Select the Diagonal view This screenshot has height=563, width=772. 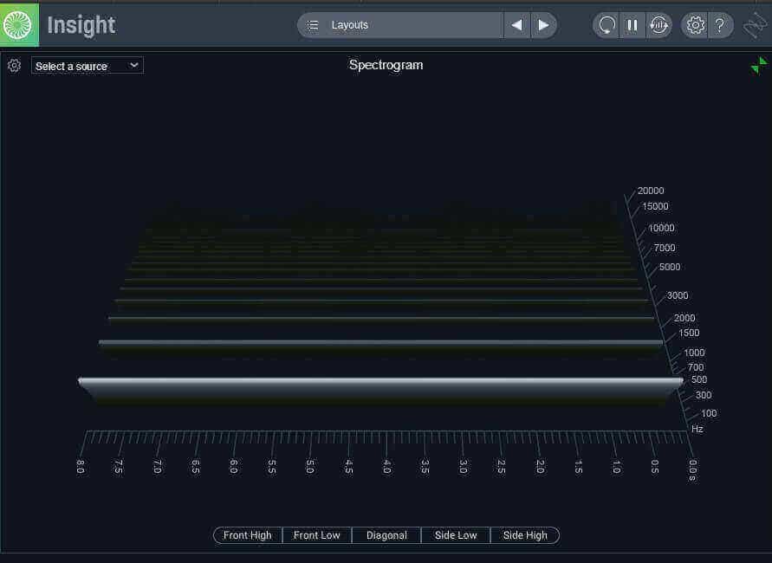(386, 535)
